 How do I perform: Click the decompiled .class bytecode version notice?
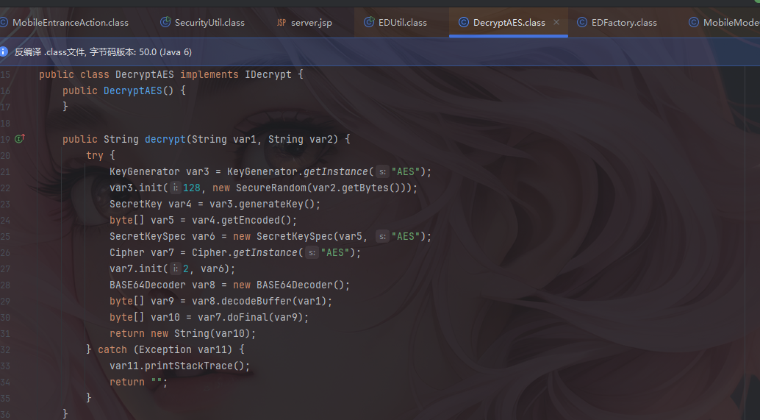(103, 52)
